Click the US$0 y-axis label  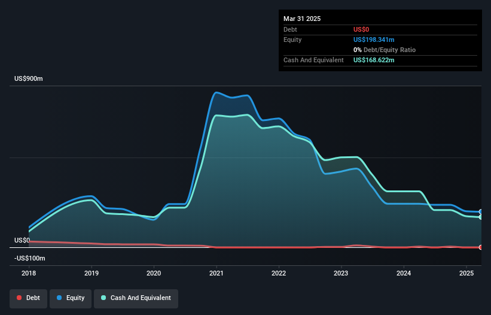[x=22, y=240]
